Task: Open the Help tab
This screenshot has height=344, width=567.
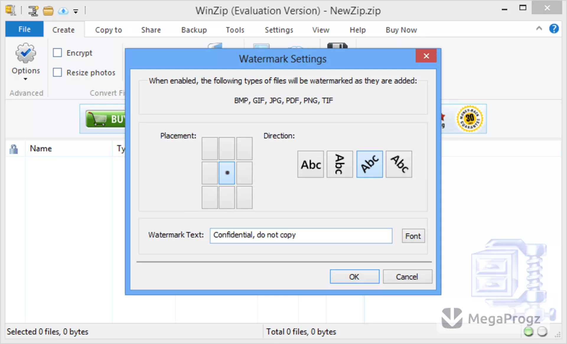Action: coord(358,30)
